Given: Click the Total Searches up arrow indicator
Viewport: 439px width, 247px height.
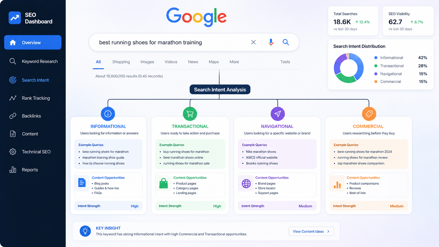Looking at the screenshot, I should [357, 22].
